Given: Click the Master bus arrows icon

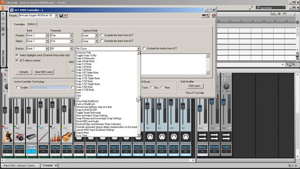Looking at the screenshot, I should (x=202, y=137).
